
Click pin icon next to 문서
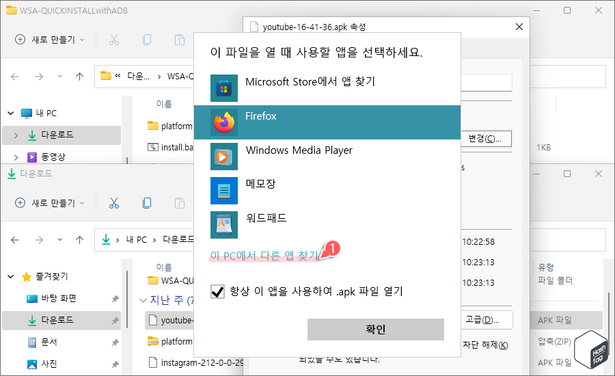[115, 343]
